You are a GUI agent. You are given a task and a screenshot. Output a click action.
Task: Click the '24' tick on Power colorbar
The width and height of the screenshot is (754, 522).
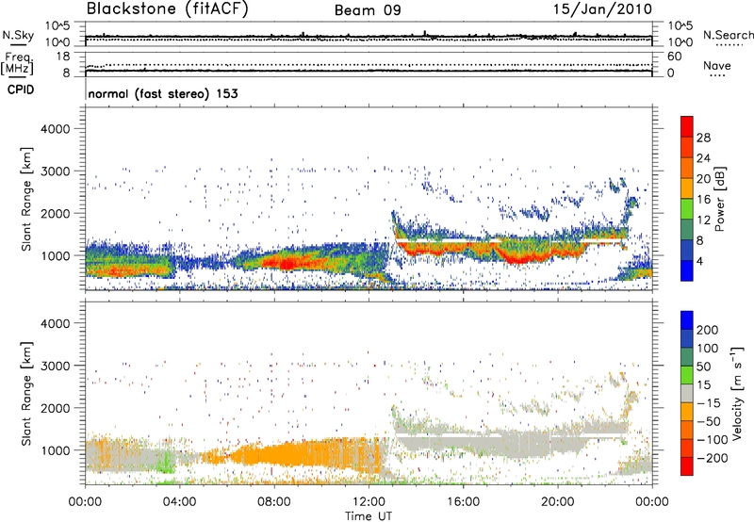703,158
